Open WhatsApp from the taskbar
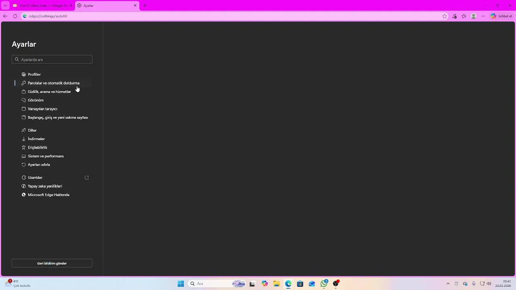 coord(324,284)
